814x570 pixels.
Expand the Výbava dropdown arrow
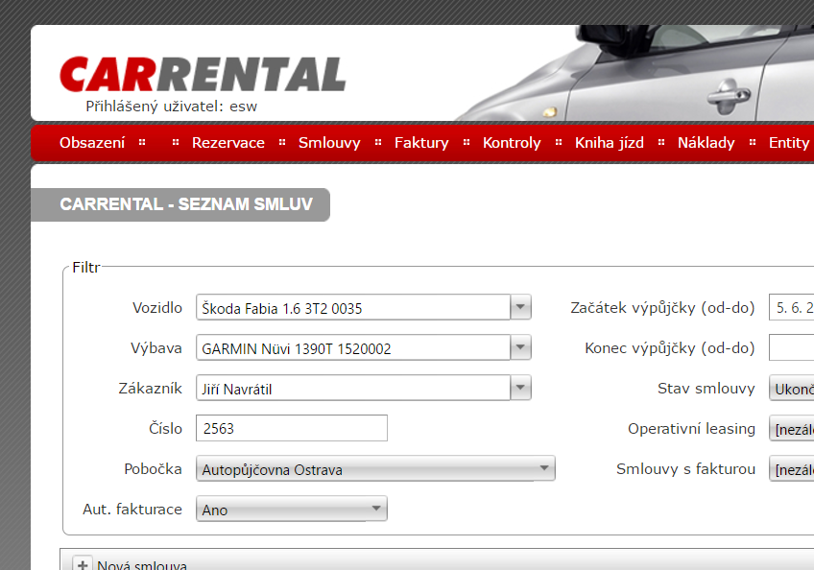(520, 347)
